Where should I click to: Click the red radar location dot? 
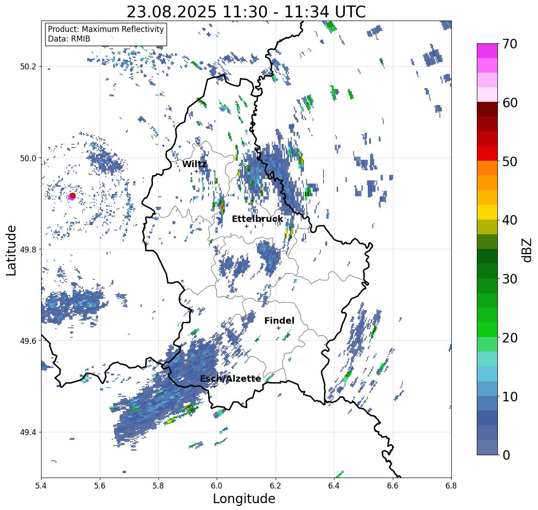[73, 195]
